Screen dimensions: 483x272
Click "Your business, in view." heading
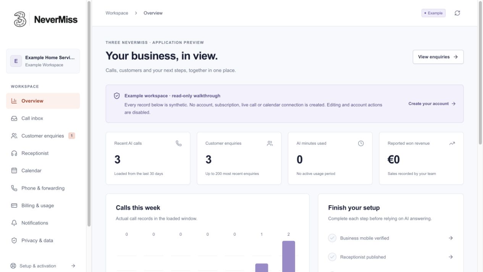(162, 56)
